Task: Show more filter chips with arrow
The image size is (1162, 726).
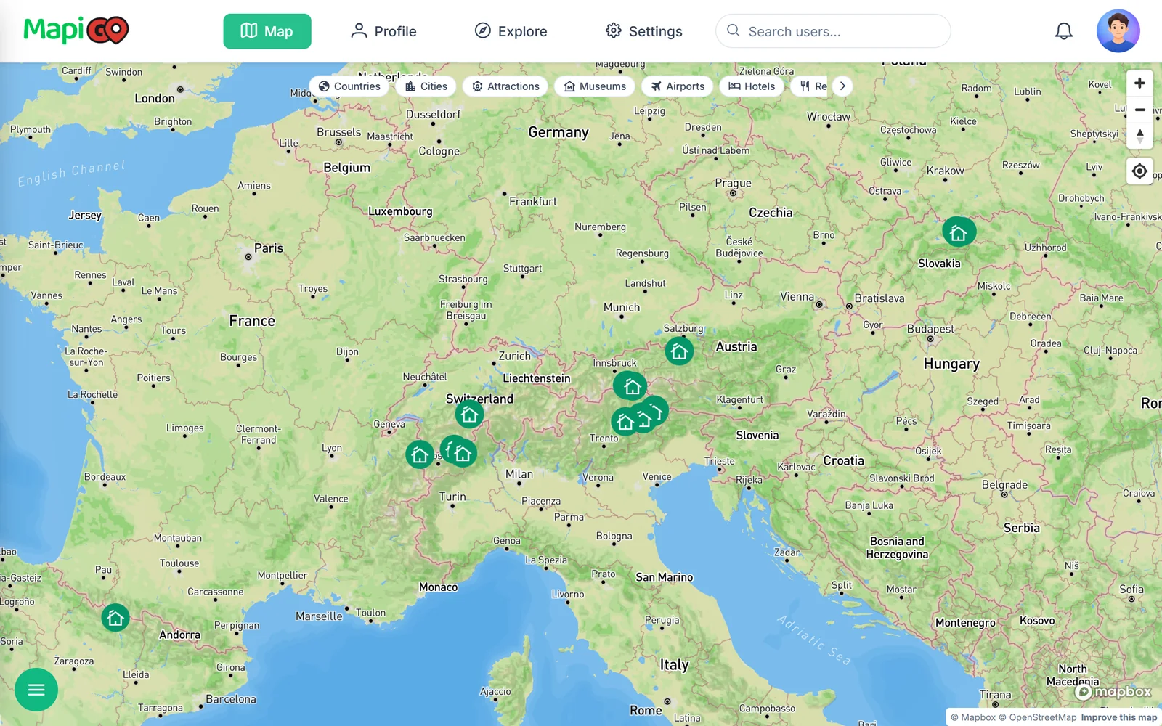Action: pos(842,86)
